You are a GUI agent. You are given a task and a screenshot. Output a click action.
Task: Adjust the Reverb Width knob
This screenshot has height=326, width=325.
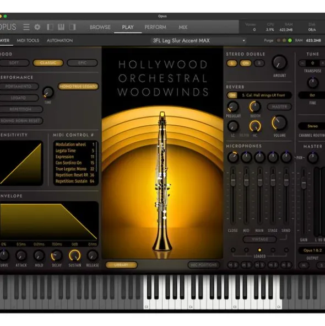[x=255, y=107]
